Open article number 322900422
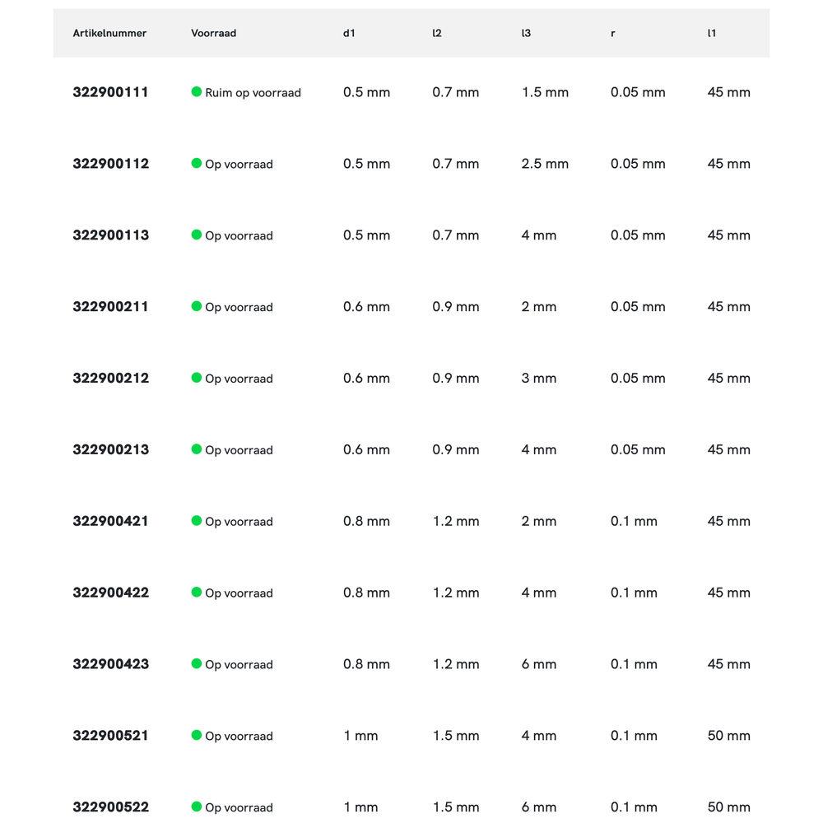823x823 pixels. [110, 593]
